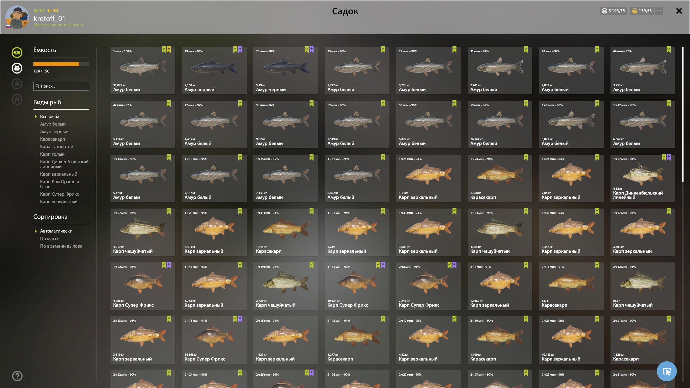Image resolution: width=690 pixels, height=388 pixels.
Task: Show Вся рыба category
Action: [50, 116]
